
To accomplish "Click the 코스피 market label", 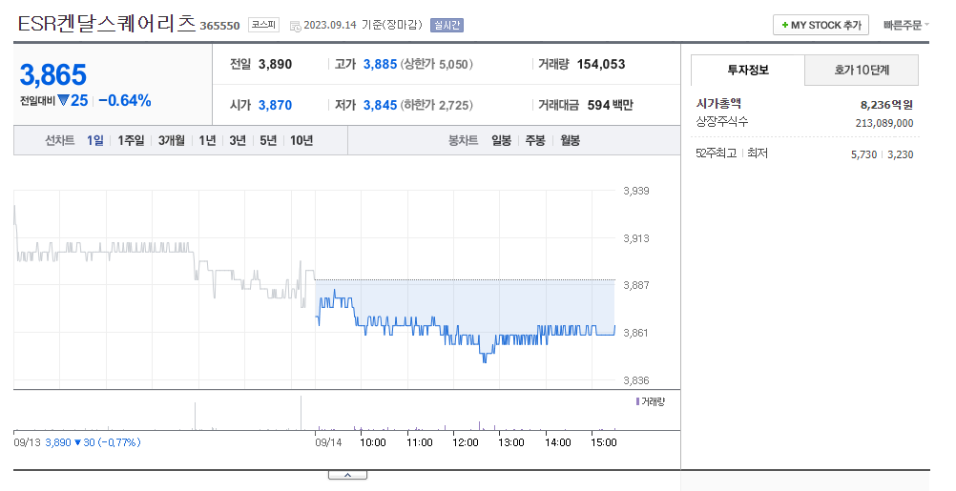I will click(263, 25).
